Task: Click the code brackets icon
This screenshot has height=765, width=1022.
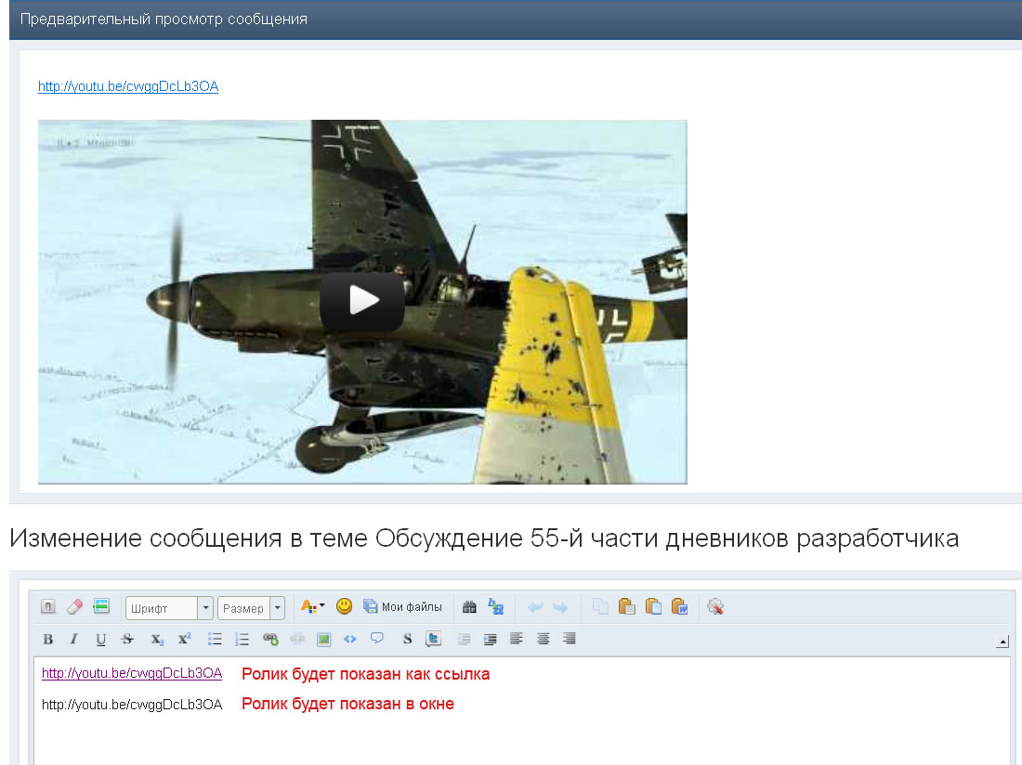Action: pos(350,640)
